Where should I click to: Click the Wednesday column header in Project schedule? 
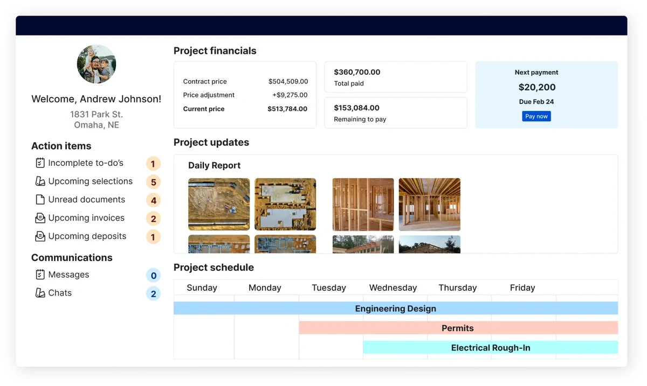tap(393, 287)
